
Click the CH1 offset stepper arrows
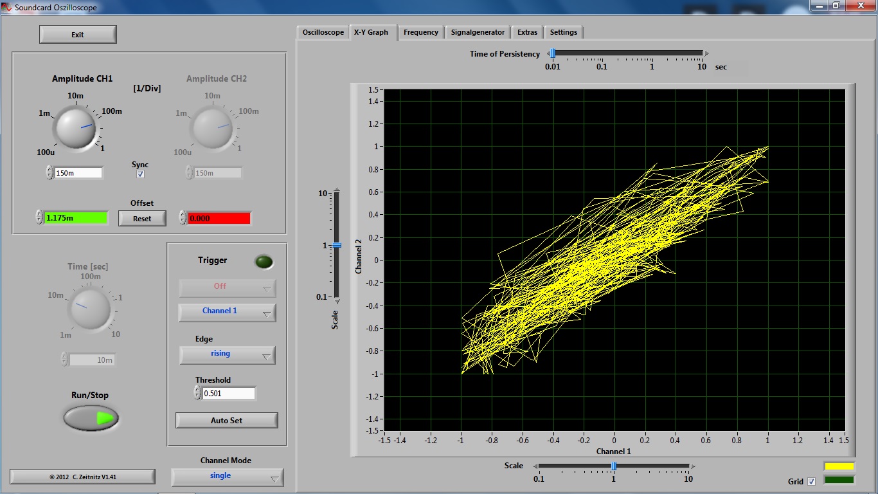(x=39, y=218)
